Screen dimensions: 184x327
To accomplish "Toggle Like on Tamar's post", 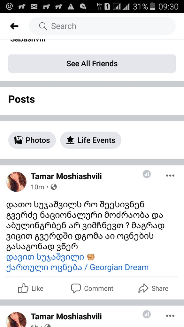I will pos(31,288).
